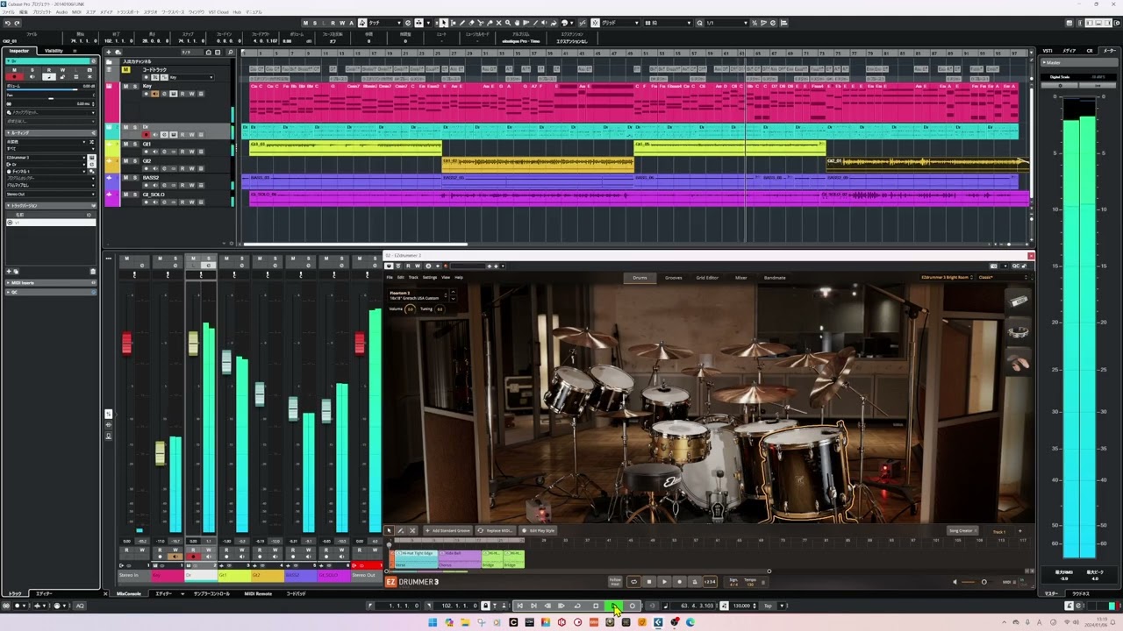
Task: Solo the Key track
Action: [135, 86]
